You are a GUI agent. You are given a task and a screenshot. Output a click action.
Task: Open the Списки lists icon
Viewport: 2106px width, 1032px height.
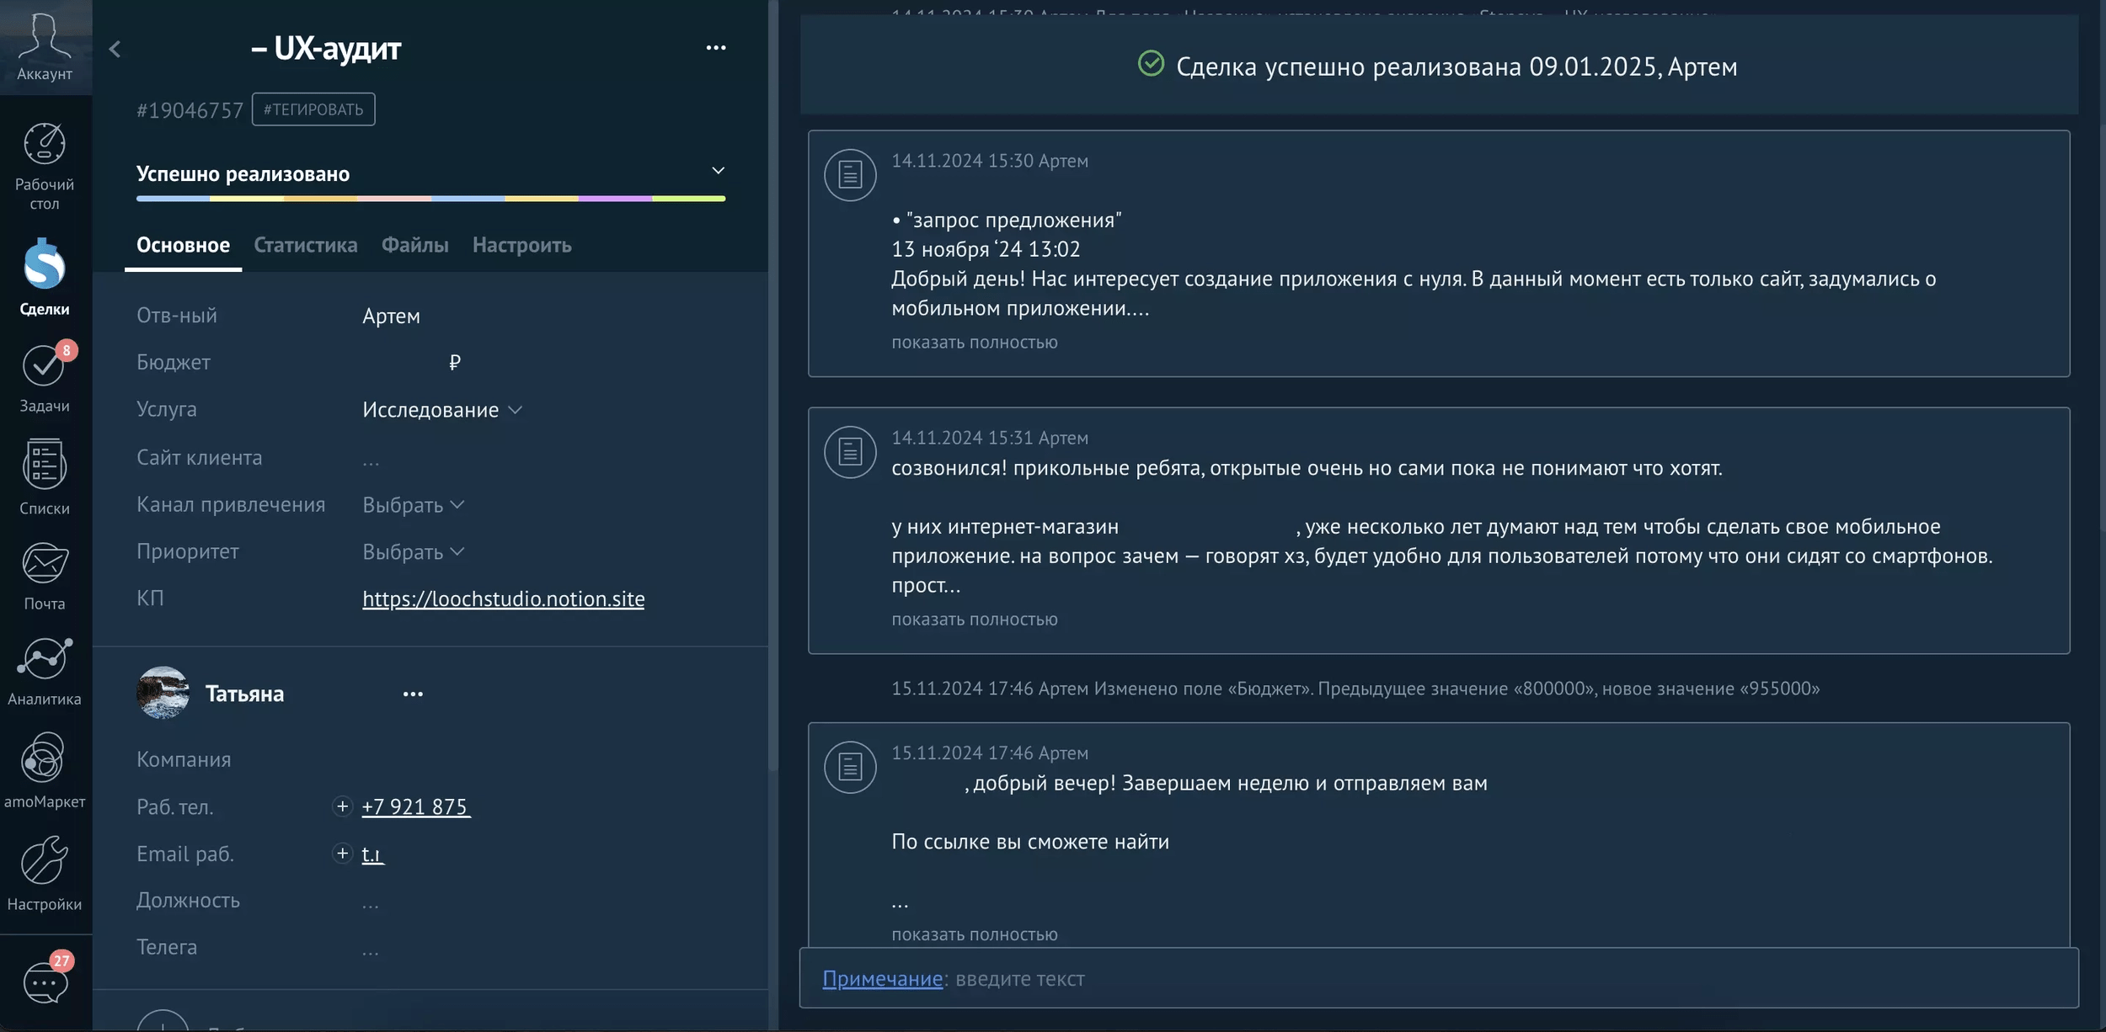(x=44, y=465)
